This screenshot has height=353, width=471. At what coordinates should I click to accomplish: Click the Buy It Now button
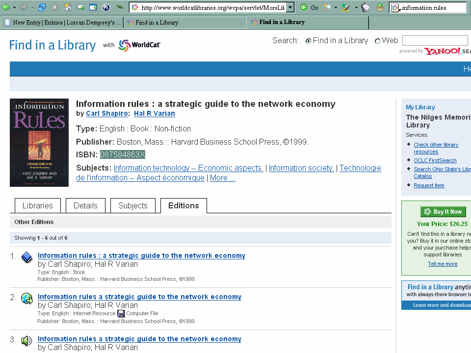(x=443, y=212)
